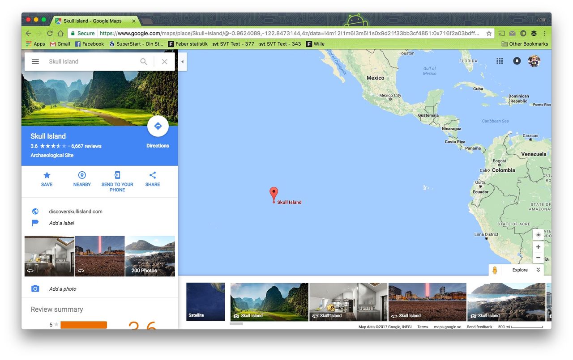Zoom out the map with minus

click(x=538, y=258)
